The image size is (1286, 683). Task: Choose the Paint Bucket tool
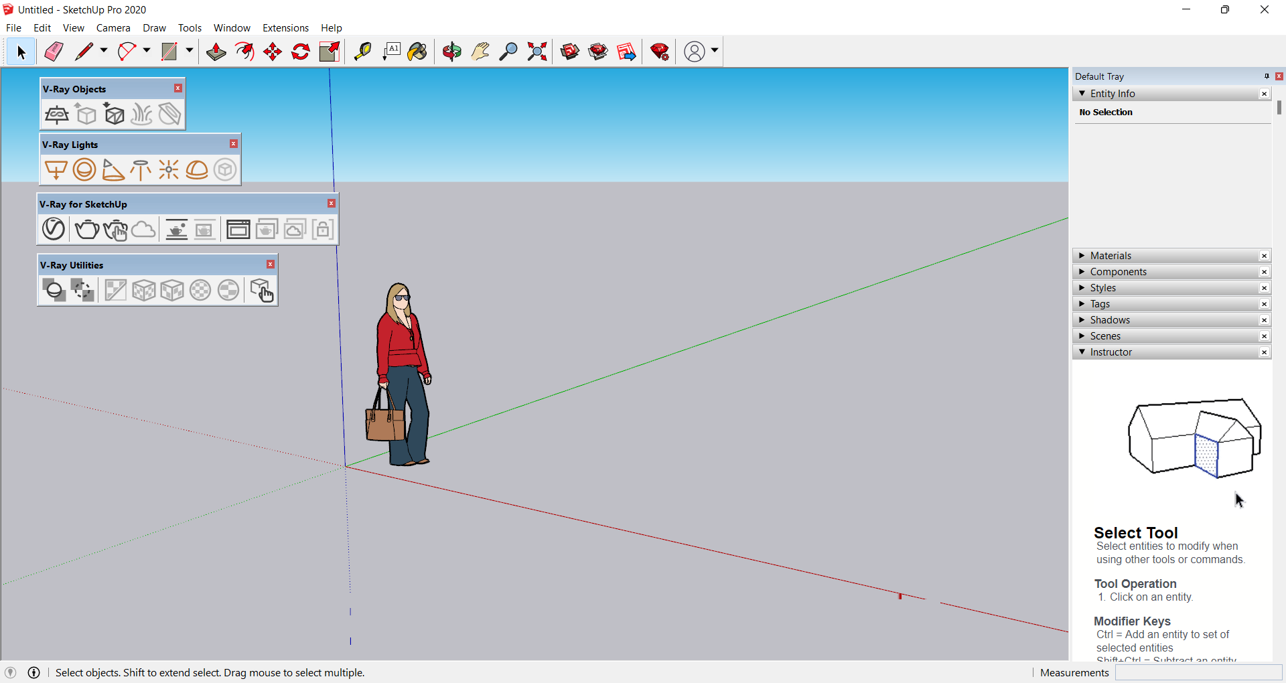pyautogui.click(x=417, y=52)
